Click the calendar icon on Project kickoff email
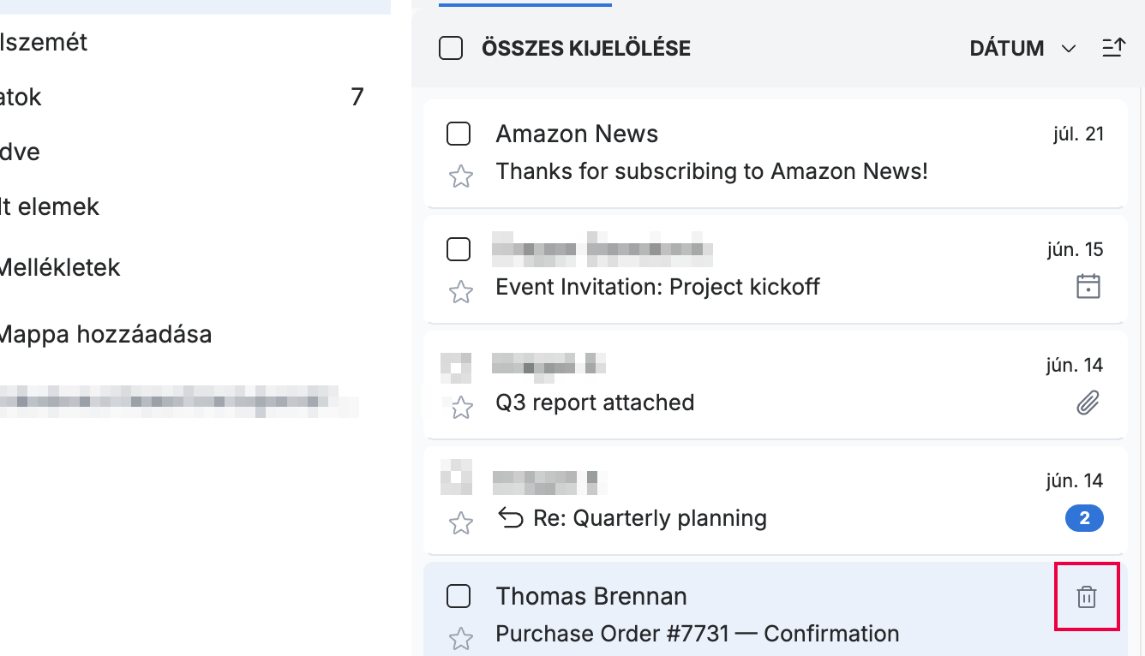 (1088, 286)
